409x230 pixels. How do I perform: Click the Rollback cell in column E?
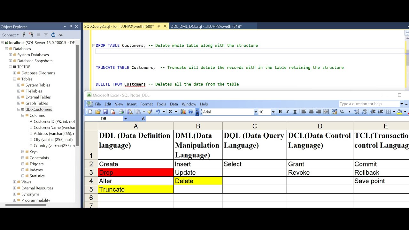coord(381,172)
